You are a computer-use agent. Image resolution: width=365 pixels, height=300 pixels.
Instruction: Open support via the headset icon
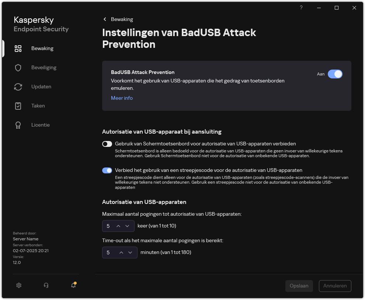46,285
